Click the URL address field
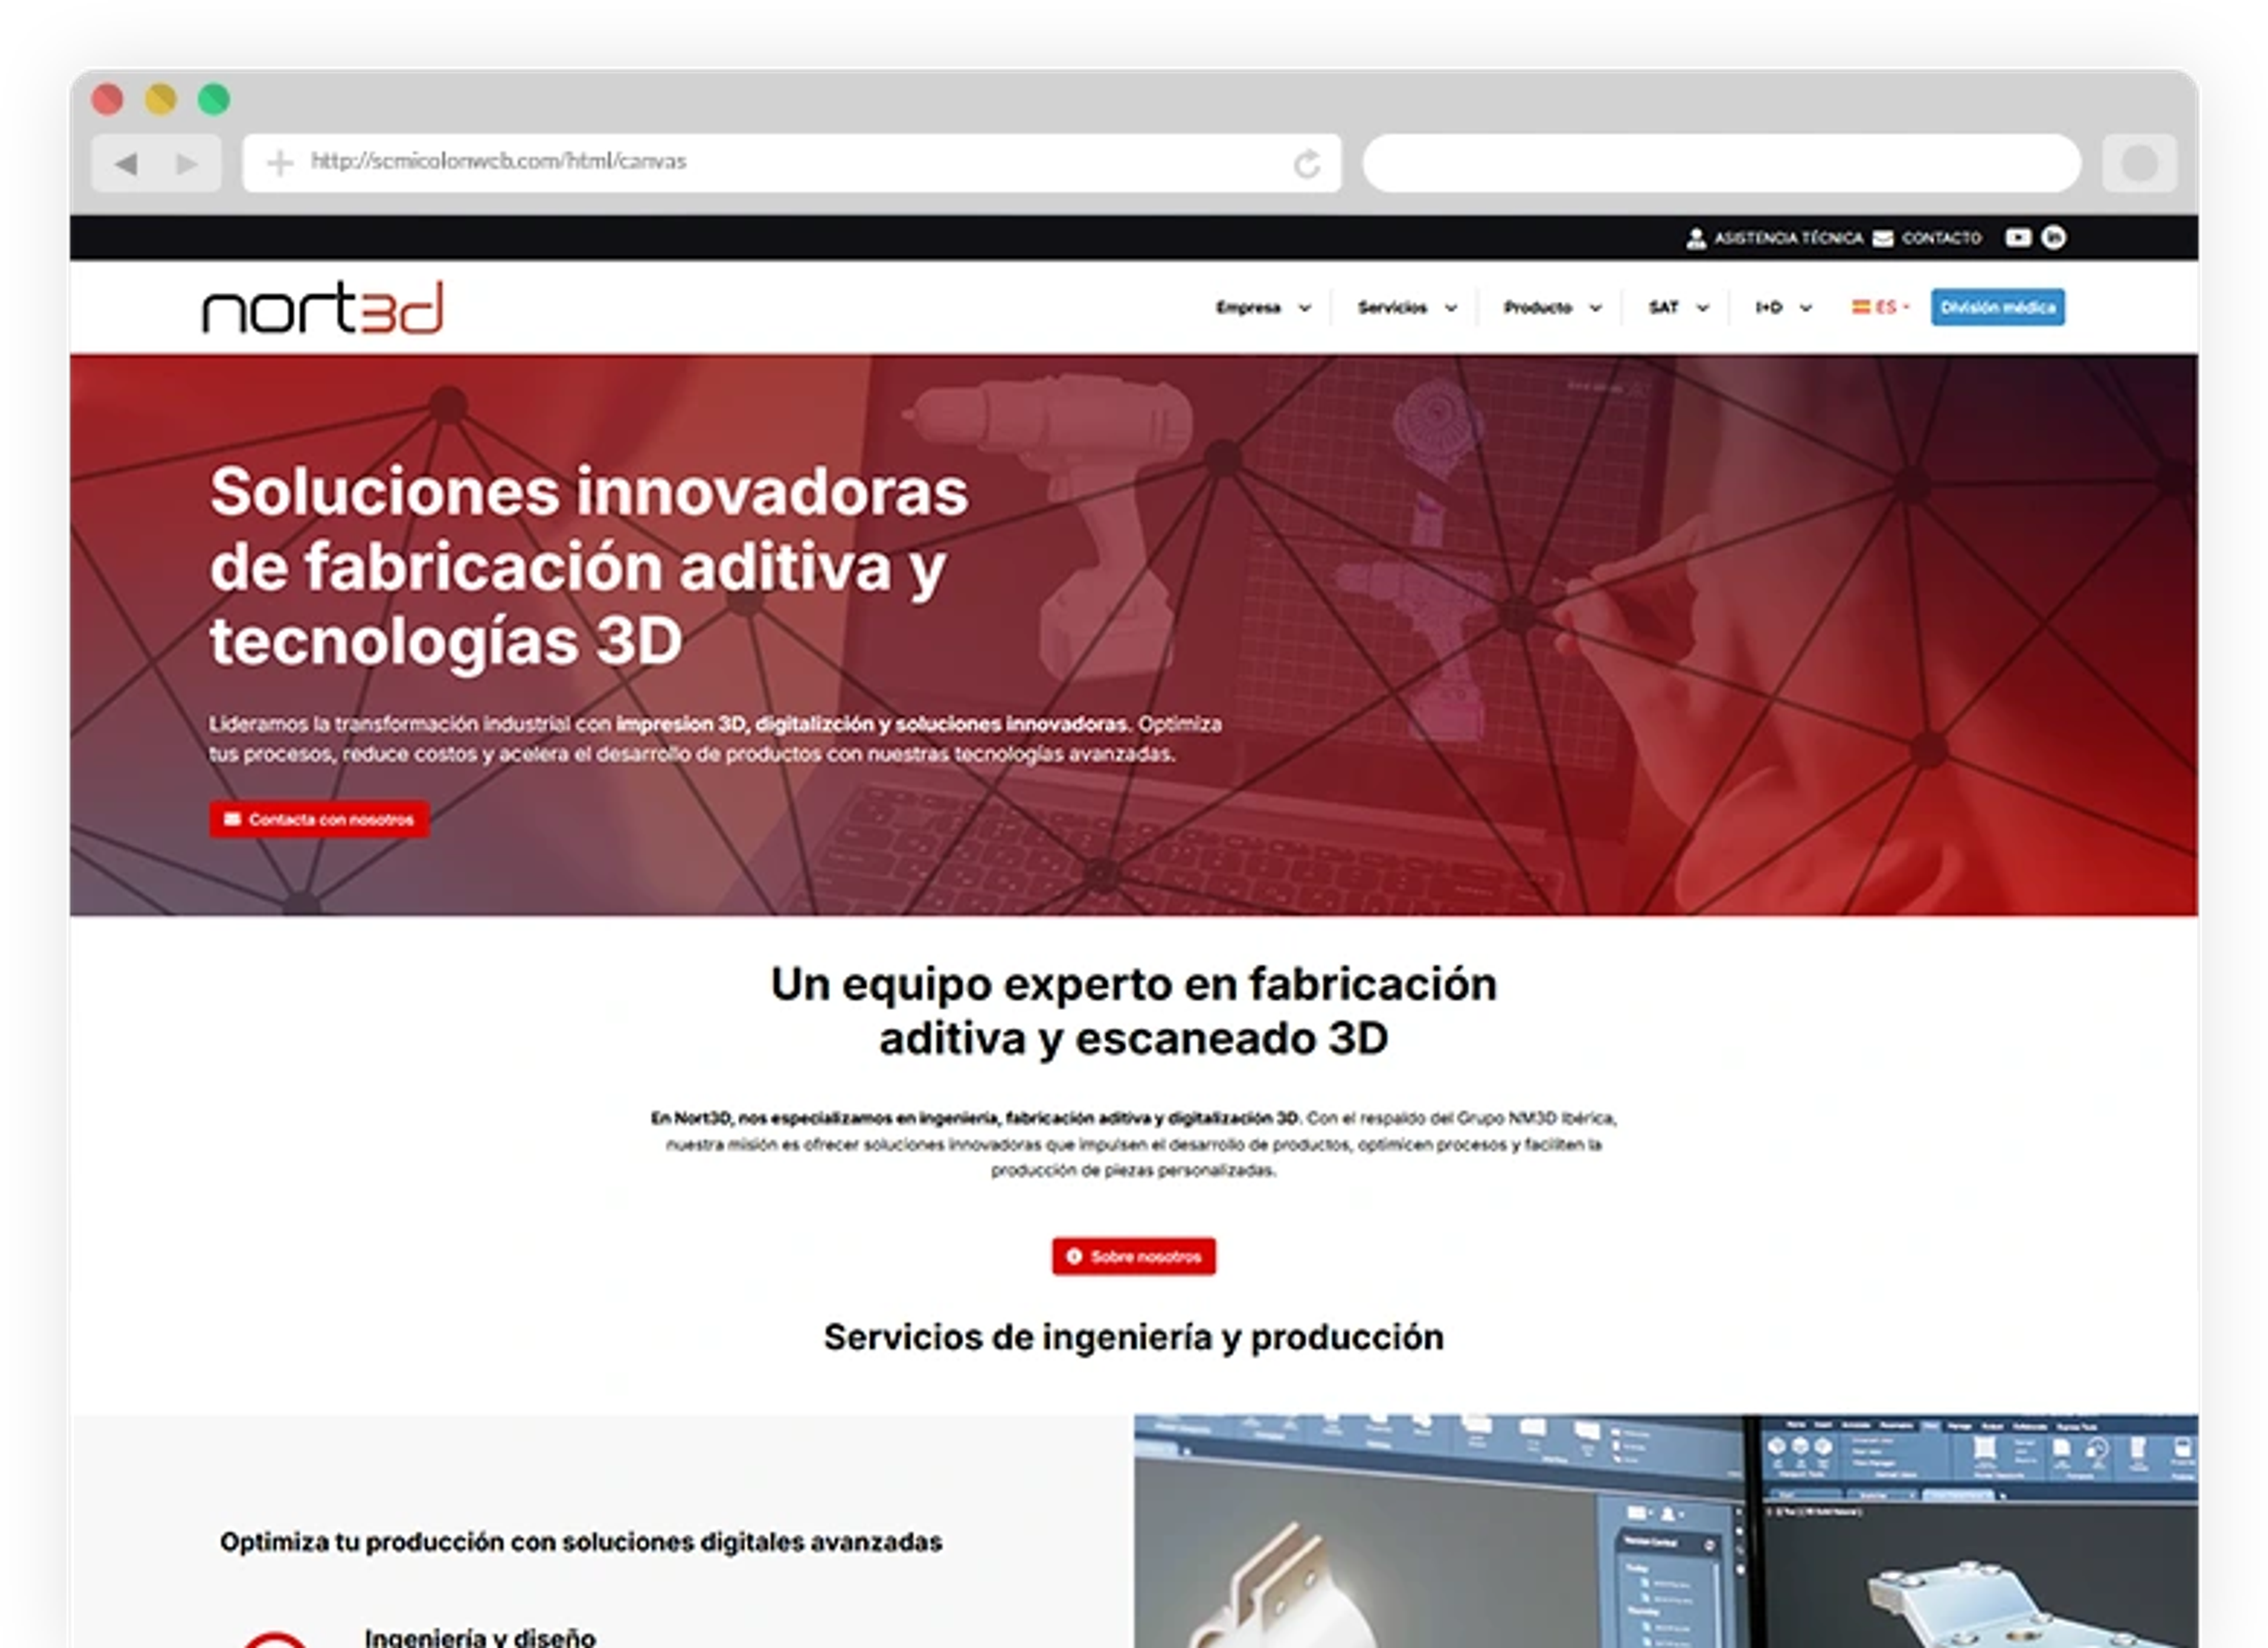This screenshot has width=2268, height=1648. tap(791, 162)
